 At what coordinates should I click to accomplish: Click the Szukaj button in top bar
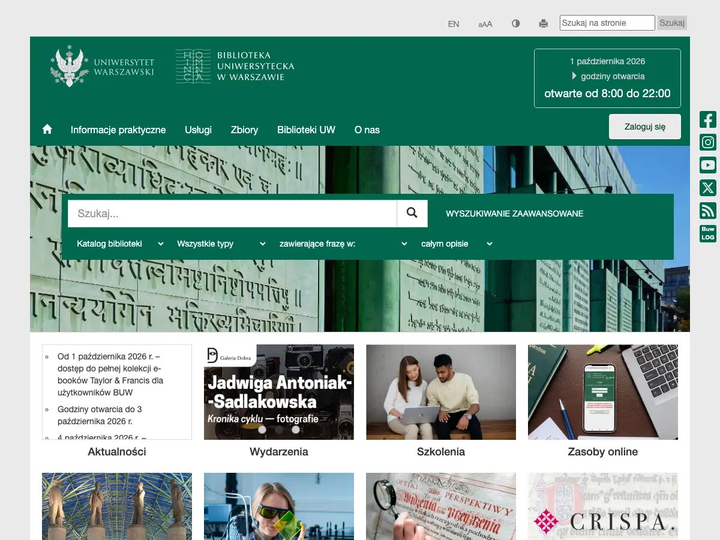(x=672, y=23)
